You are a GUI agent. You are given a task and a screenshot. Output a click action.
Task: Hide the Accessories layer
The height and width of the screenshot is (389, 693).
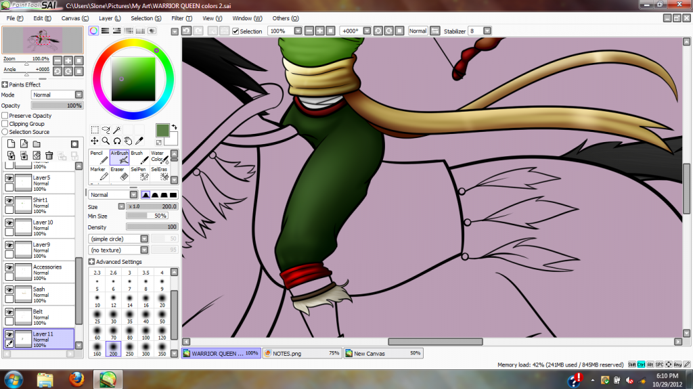pos(9,267)
